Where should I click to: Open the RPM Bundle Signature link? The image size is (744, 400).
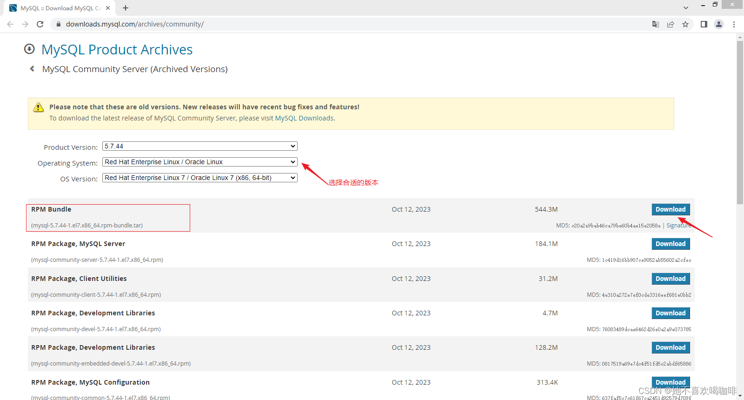coord(679,226)
